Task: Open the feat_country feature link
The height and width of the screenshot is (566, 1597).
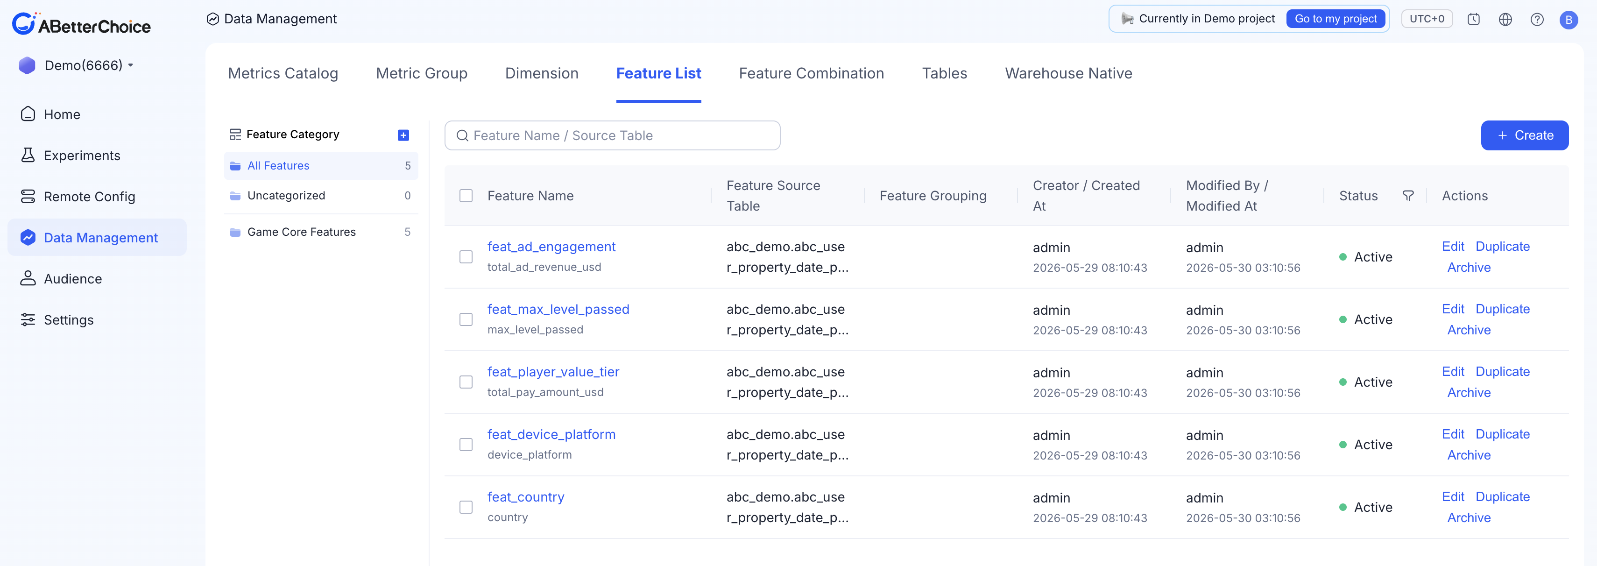Action: click(526, 497)
